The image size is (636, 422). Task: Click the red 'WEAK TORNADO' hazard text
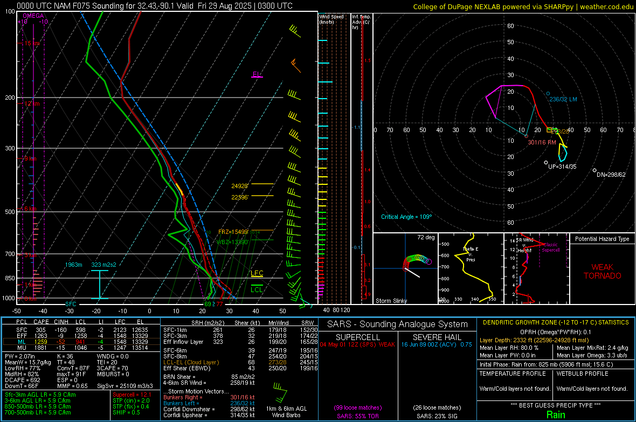[x=603, y=272]
